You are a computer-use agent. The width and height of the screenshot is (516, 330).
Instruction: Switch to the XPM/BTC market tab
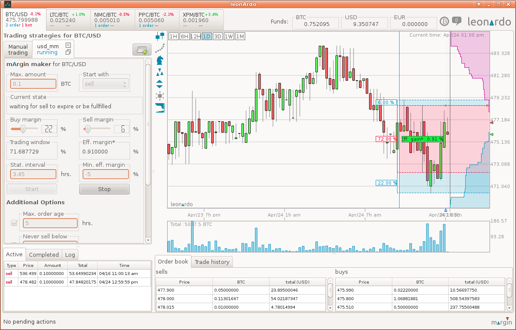[x=201, y=20]
